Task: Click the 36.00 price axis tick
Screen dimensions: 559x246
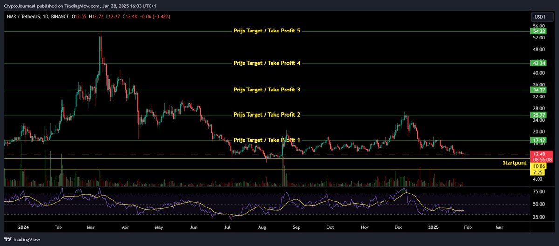Action: (x=539, y=84)
